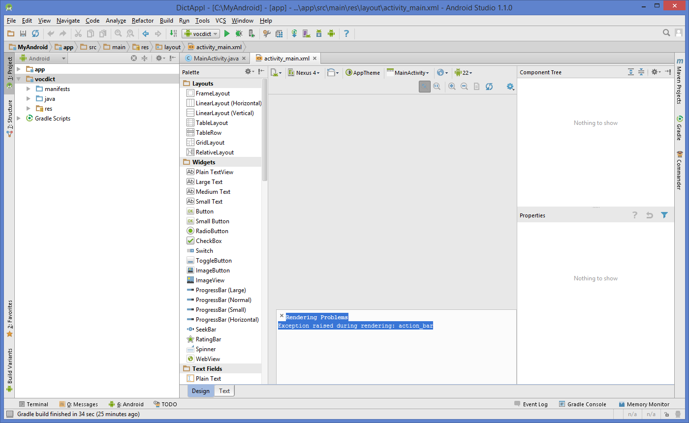Zoom in on the design preview

[x=452, y=87]
